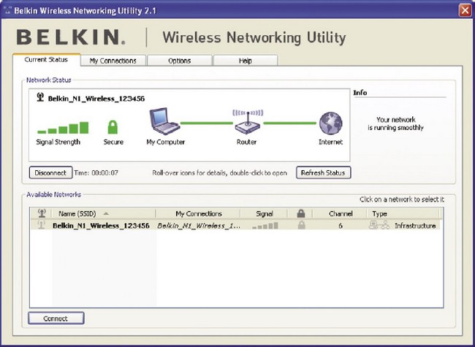
Task: Open the Help tab
Action: click(x=246, y=61)
